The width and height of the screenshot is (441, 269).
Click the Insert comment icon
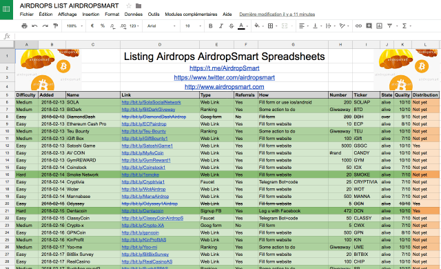coord(369,26)
